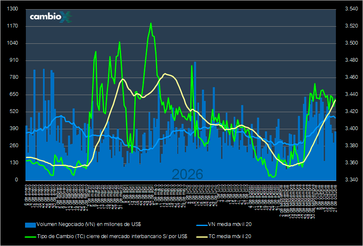Select the 'VN media móvil 20' legend label
The image size is (363, 246).
230,224
